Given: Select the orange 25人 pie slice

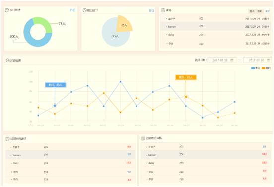Looking at the screenshot, I should point(124,24).
